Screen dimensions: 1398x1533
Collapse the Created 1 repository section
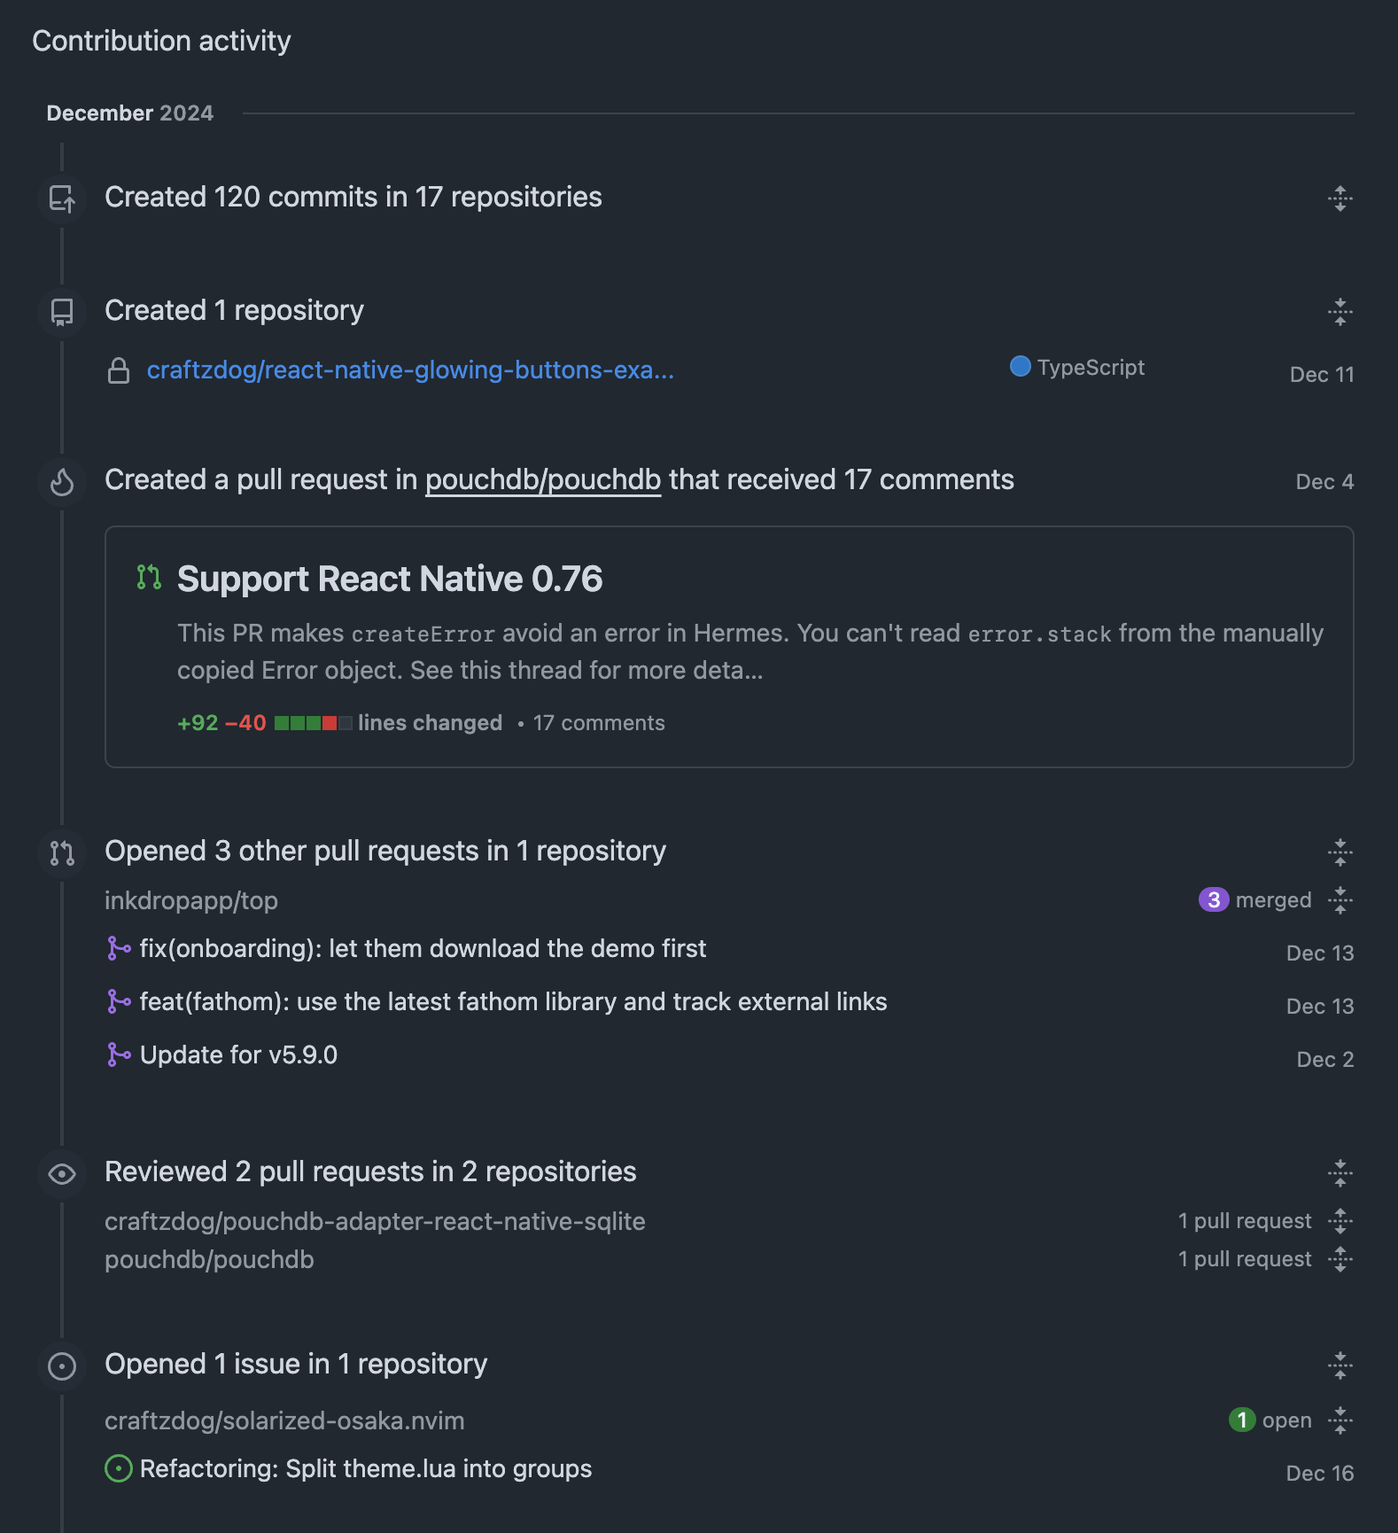[1340, 312]
